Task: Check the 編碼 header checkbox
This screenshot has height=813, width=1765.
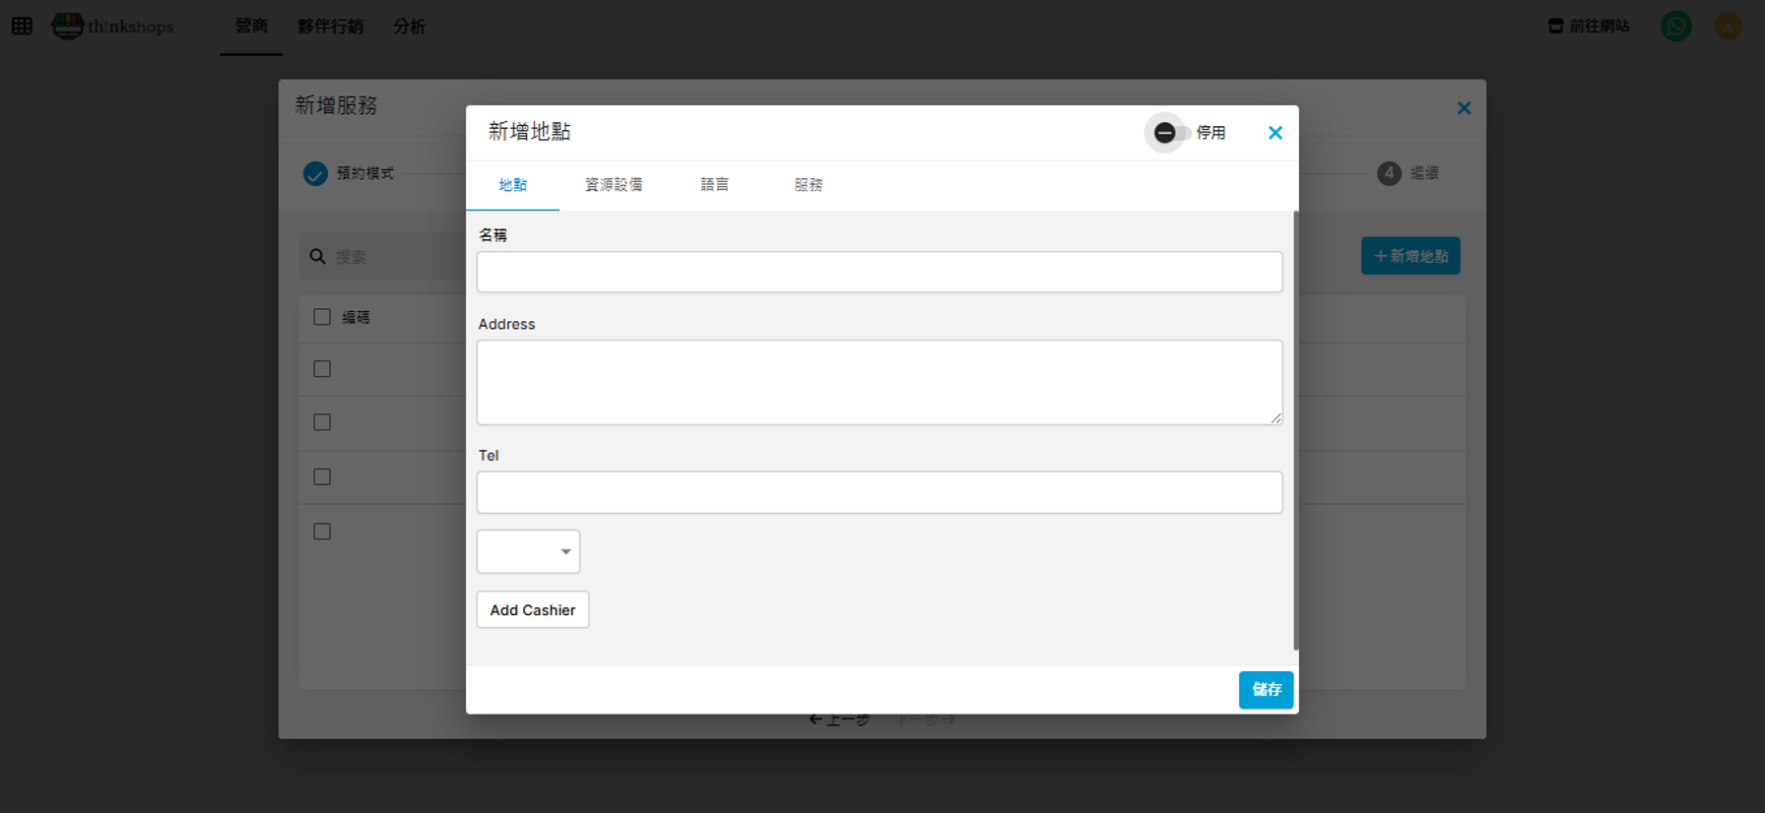Action: pyautogui.click(x=322, y=317)
